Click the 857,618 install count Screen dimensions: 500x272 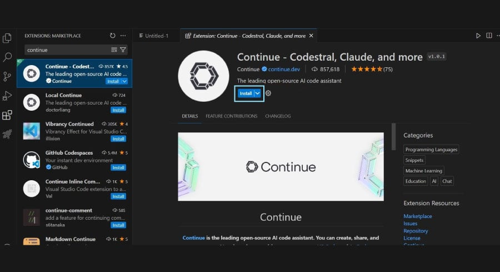(x=326, y=69)
